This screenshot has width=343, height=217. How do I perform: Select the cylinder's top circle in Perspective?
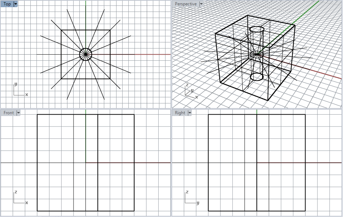pos(257,29)
